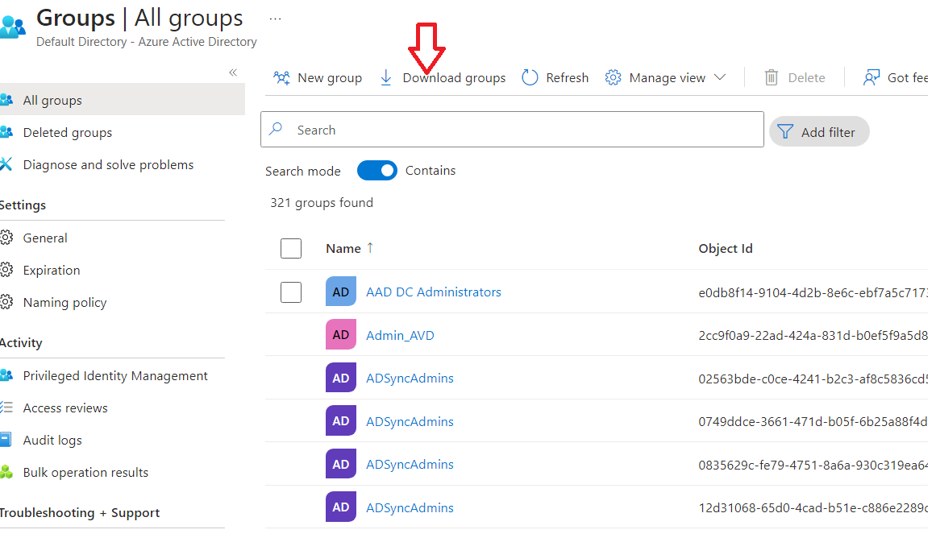Click the Name column sort arrow
This screenshot has width=936, height=538.
point(370,247)
